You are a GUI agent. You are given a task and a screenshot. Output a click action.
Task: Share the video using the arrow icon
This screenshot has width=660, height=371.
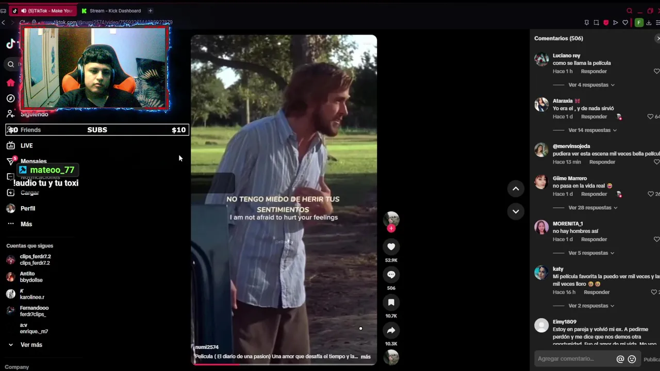(391, 330)
